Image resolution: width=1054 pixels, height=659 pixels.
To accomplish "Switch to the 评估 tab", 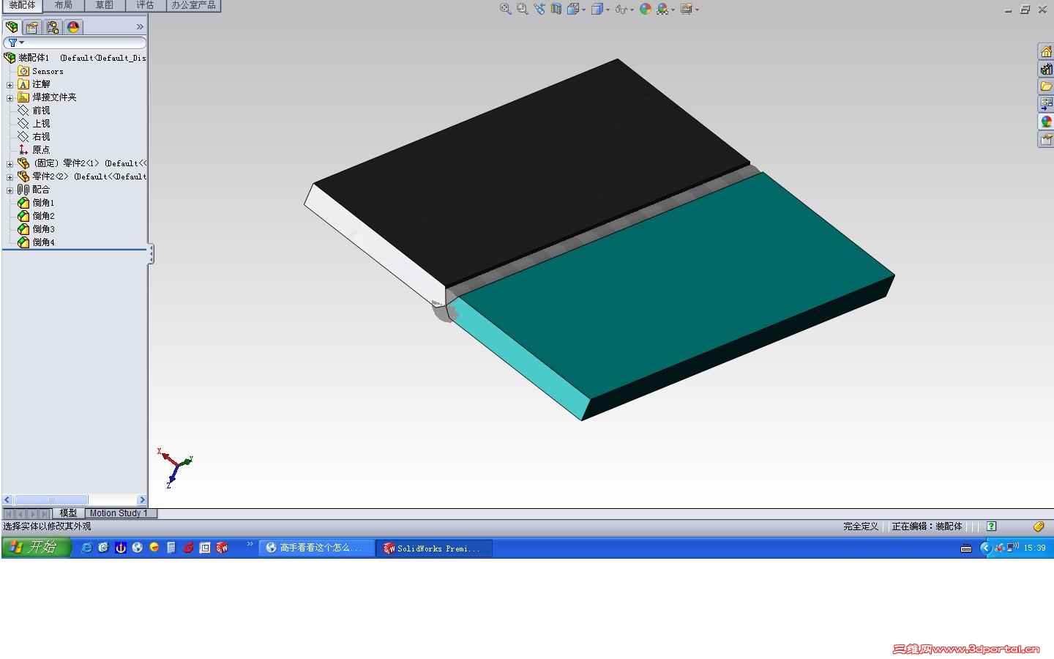I will pos(146,5).
